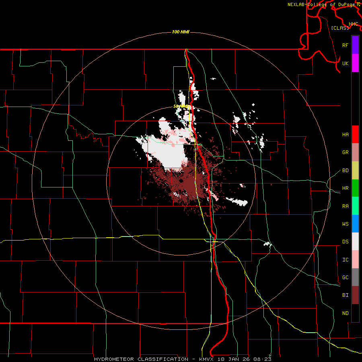Click the magenta UK legend color swatch

[355, 63]
